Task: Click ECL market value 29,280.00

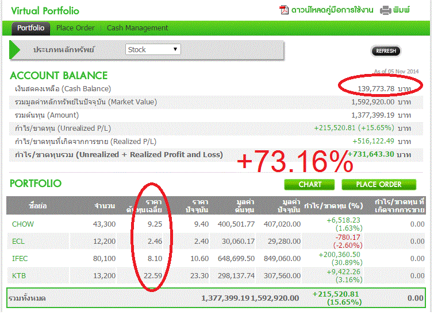Action: click(x=284, y=242)
